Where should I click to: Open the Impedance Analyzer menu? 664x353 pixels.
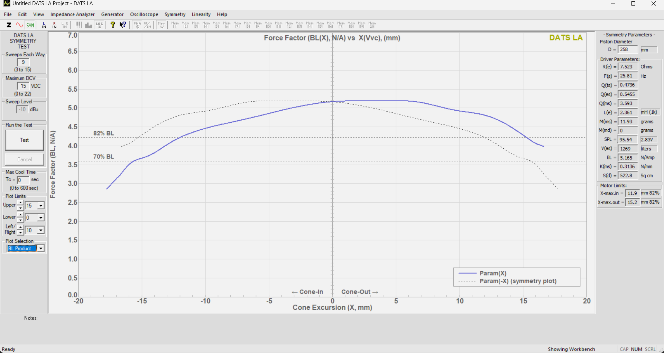point(72,15)
